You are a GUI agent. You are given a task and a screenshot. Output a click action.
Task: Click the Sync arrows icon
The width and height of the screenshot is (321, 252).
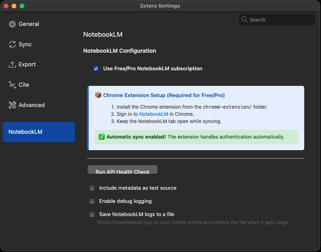coord(12,44)
